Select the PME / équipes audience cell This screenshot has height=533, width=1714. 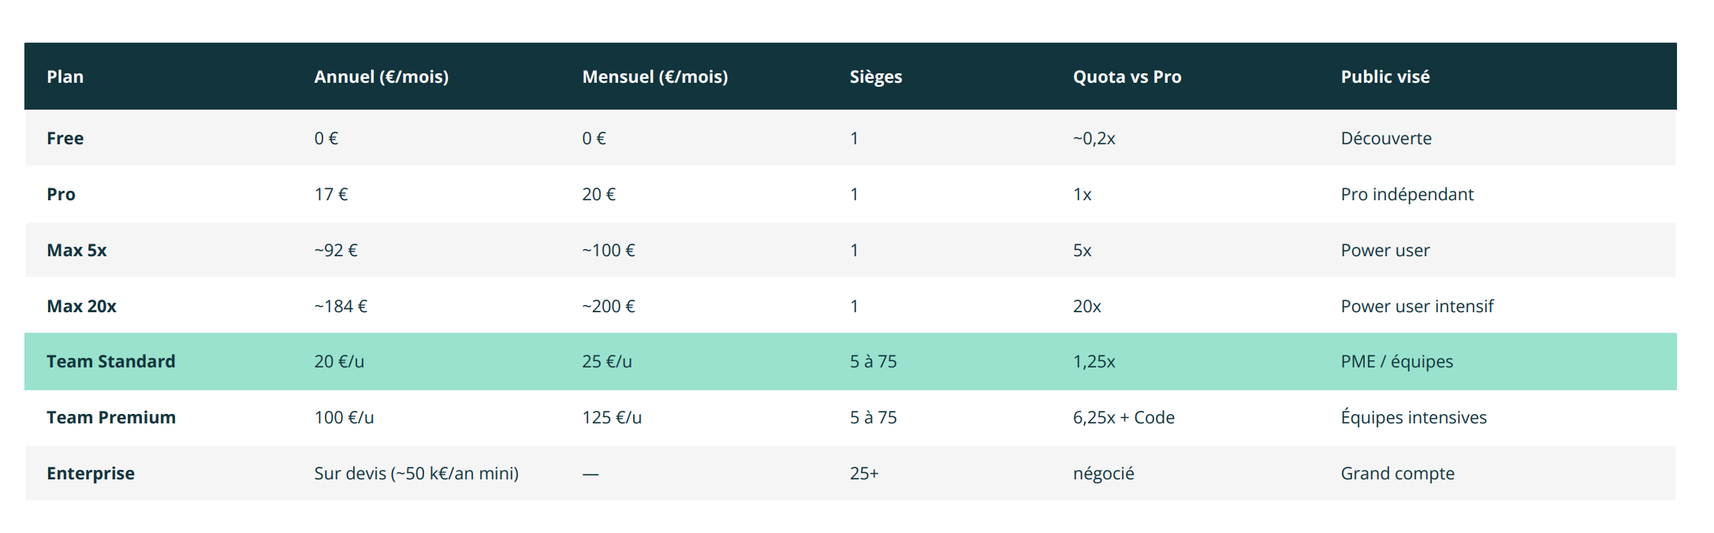(1396, 362)
